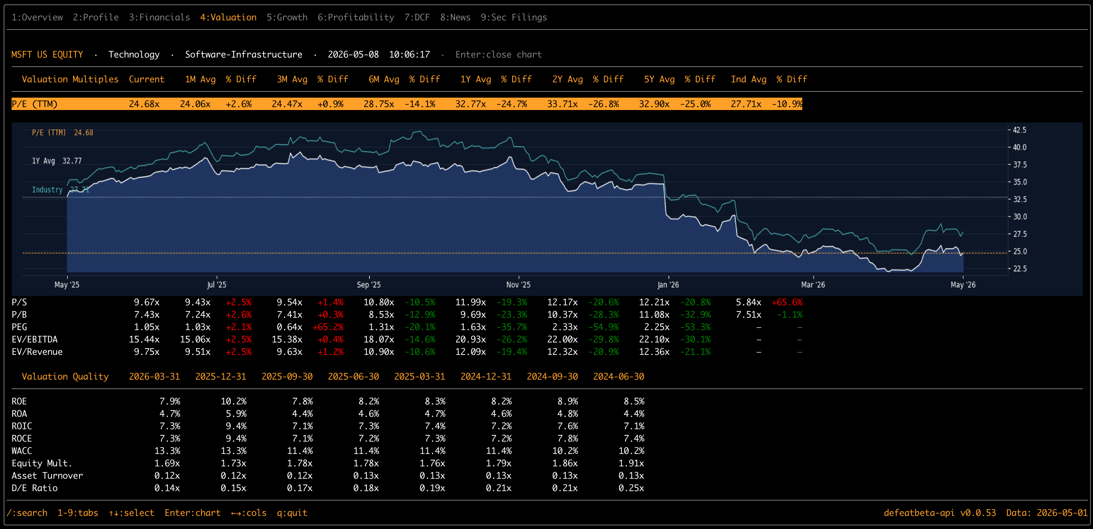Screen dimensions: 1093x529
Task: Select the P/S multiples row
Action: (407, 302)
